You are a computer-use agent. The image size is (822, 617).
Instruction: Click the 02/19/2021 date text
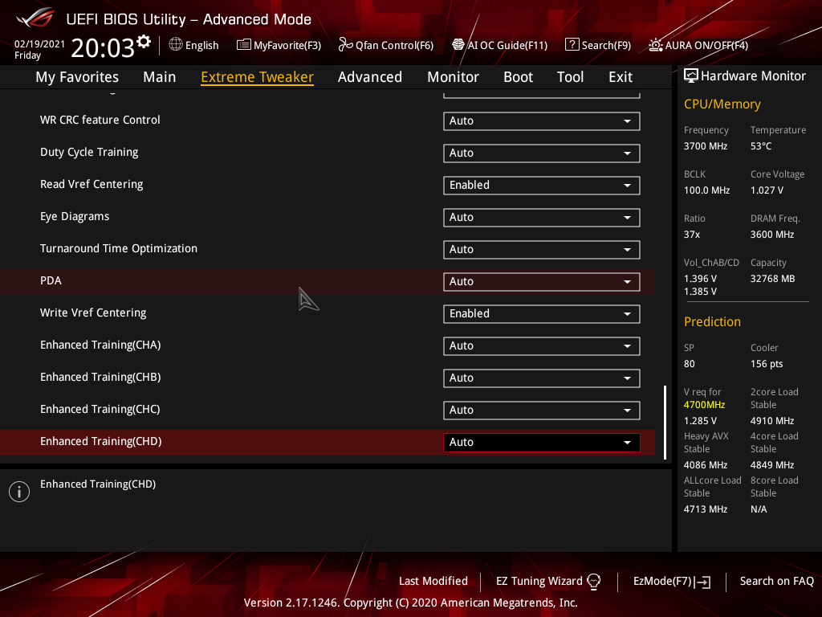tap(39, 44)
